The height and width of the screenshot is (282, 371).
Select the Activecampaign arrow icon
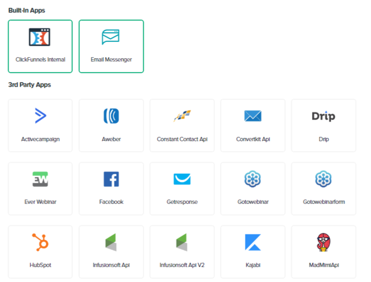pyautogui.click(x=40, y=116)
